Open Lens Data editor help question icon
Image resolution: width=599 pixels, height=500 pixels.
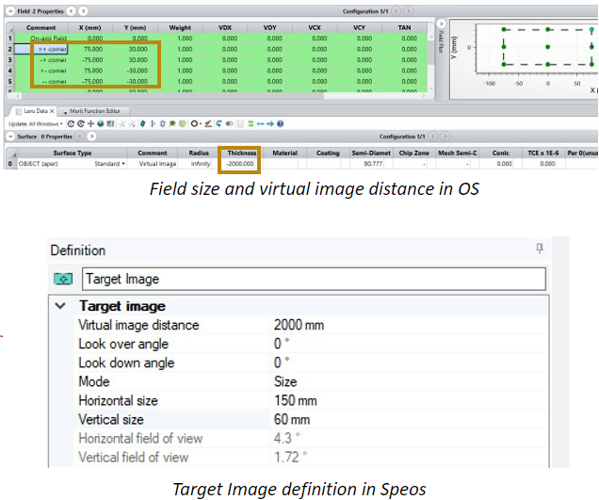(280, 123)
